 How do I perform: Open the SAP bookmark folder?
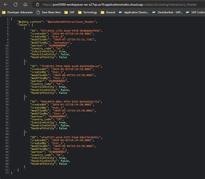69,13
